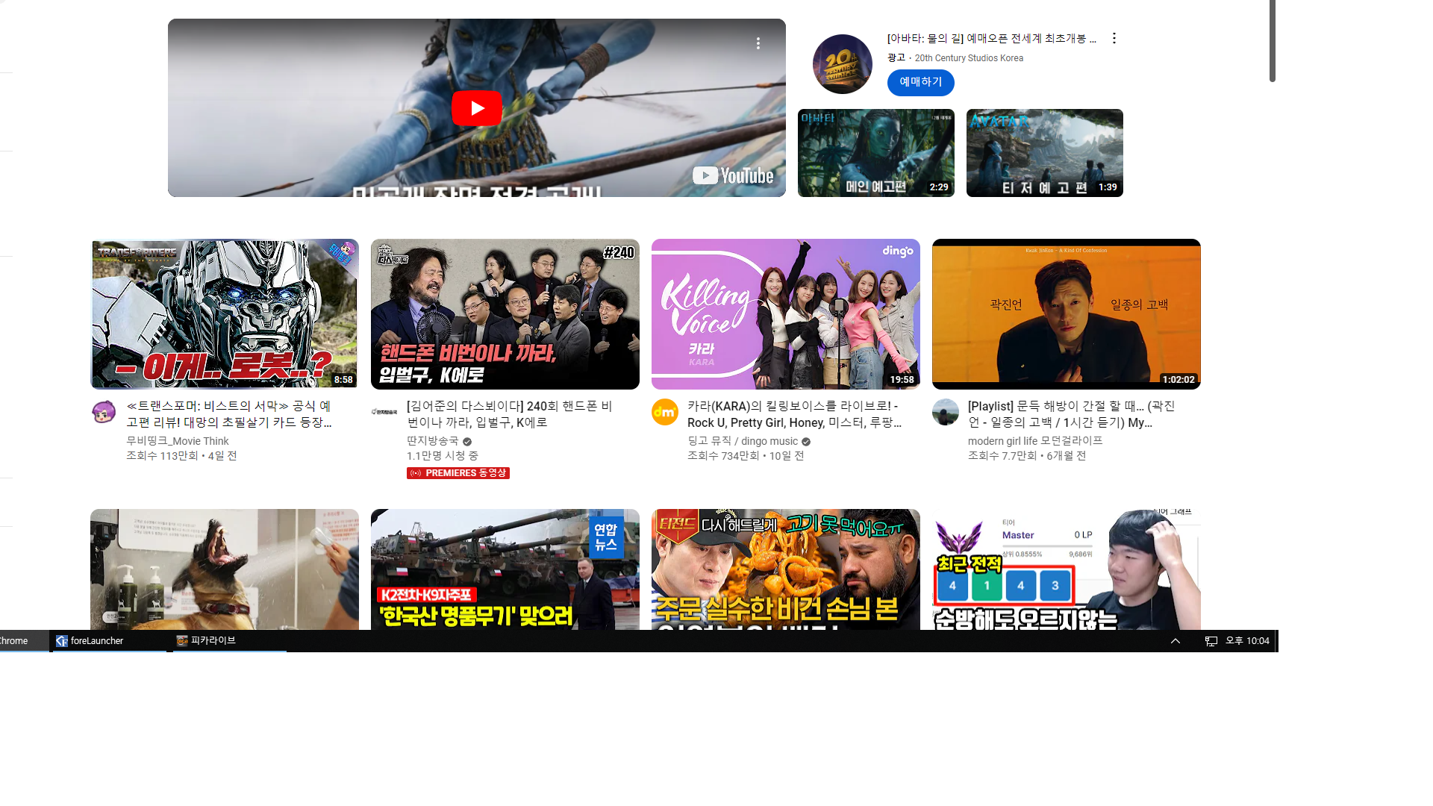1433x806 pixels.
Task: Open options menu beside Avatar ad title
Action: [x=1114, y=38]
